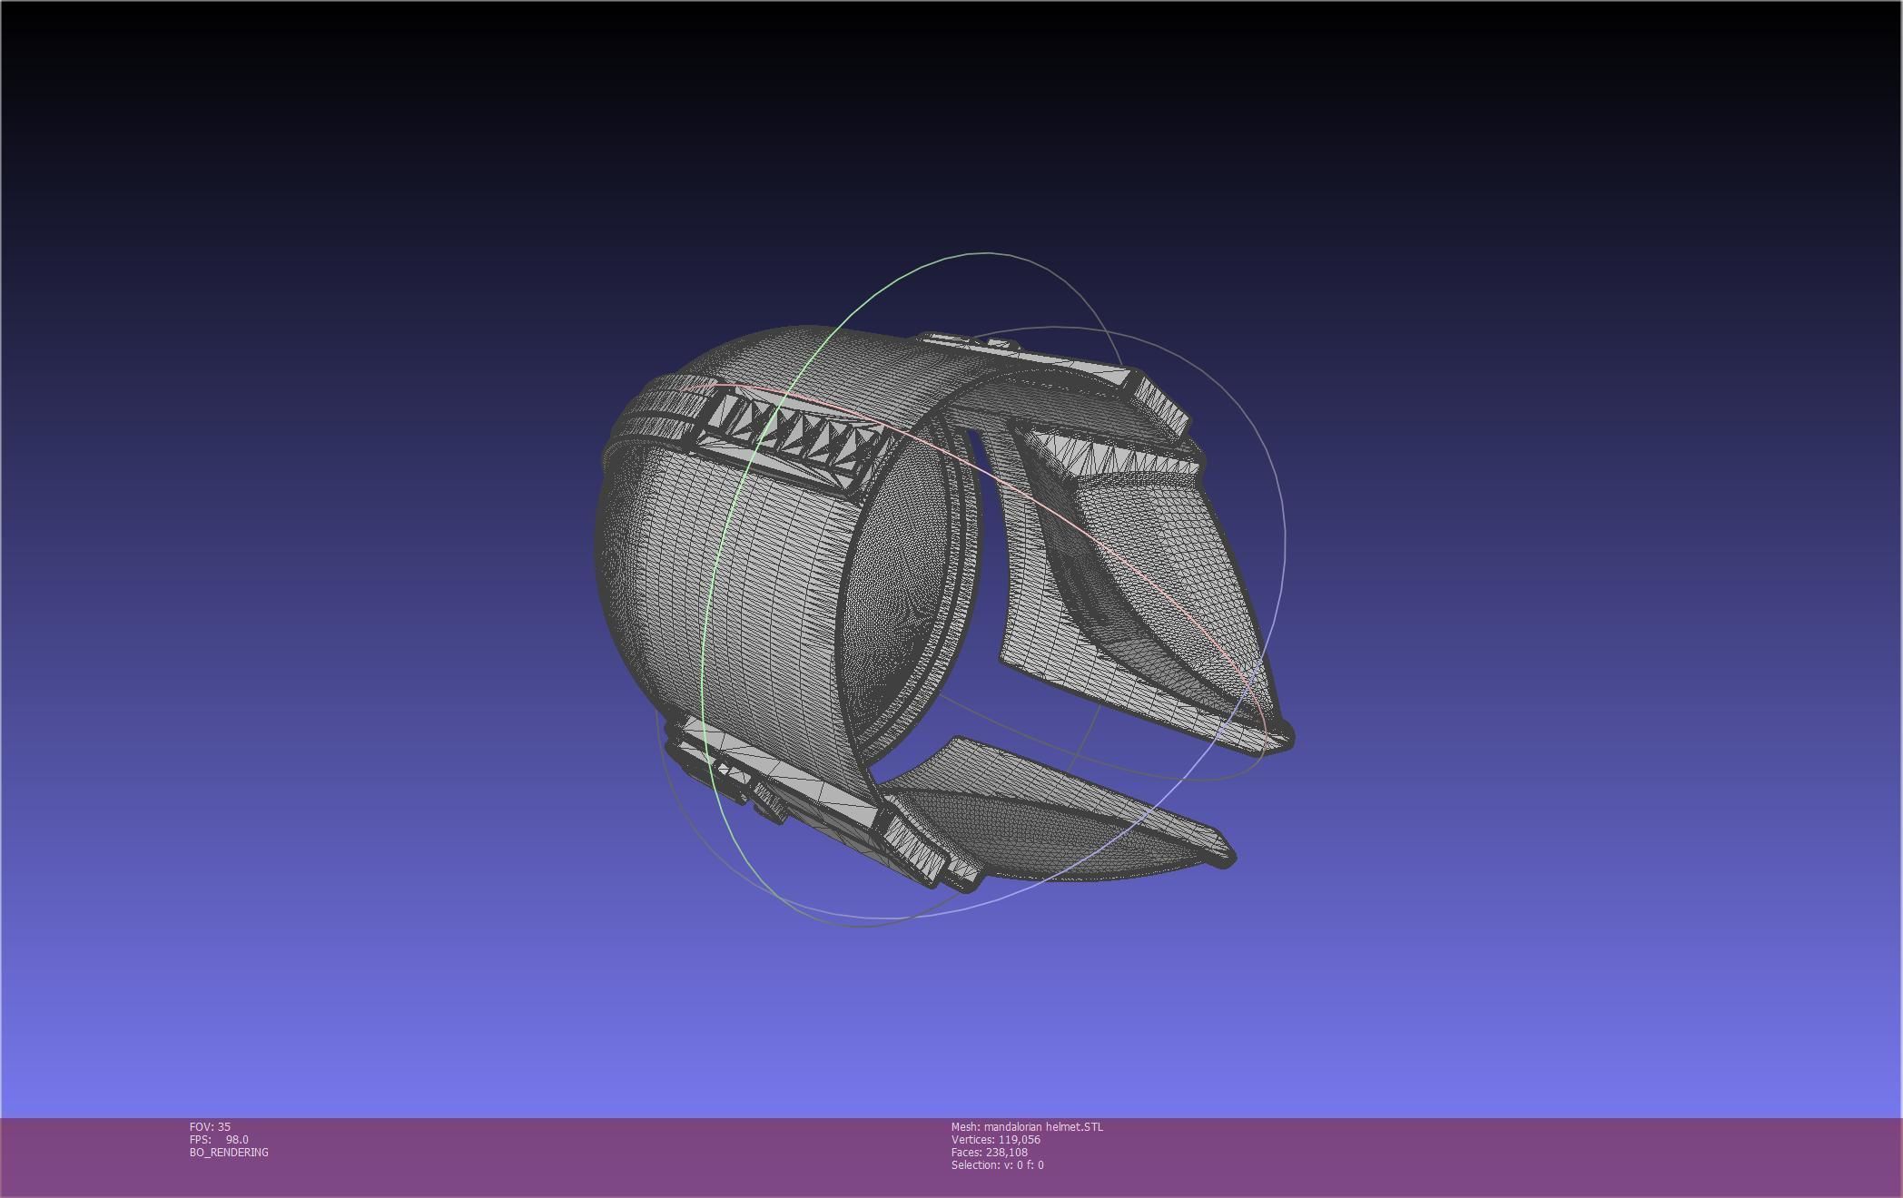The width and height of the screenshot is (1903, 1198).
Task: Click the Vertices: 119,056 entry
Action: 996,1139
